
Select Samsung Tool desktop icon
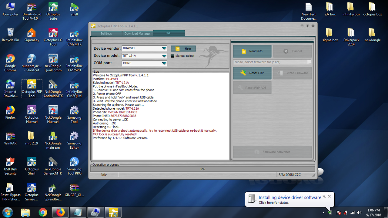pyautogui.click(x=74, y=114)
